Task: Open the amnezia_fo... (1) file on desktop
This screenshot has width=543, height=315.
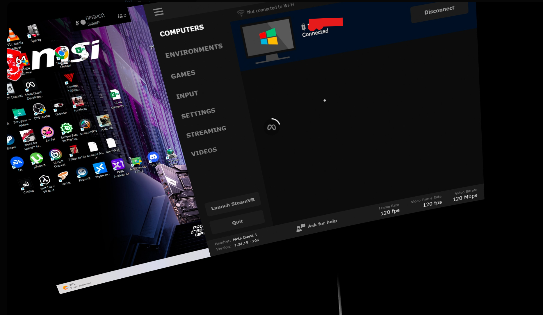Action: (94, 151)
